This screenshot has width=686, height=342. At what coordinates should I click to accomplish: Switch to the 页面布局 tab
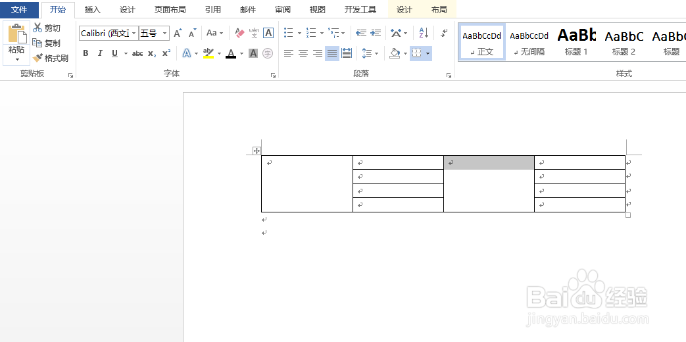[x=170, y=10]
